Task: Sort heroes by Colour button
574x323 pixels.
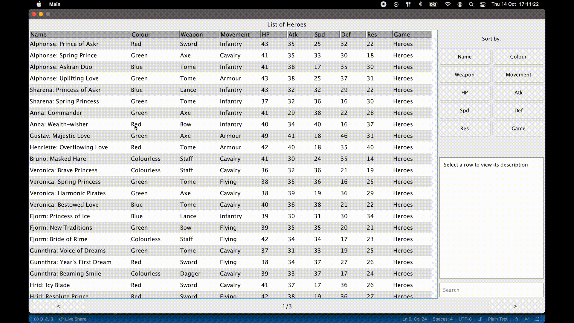Action: pos(518,57)
